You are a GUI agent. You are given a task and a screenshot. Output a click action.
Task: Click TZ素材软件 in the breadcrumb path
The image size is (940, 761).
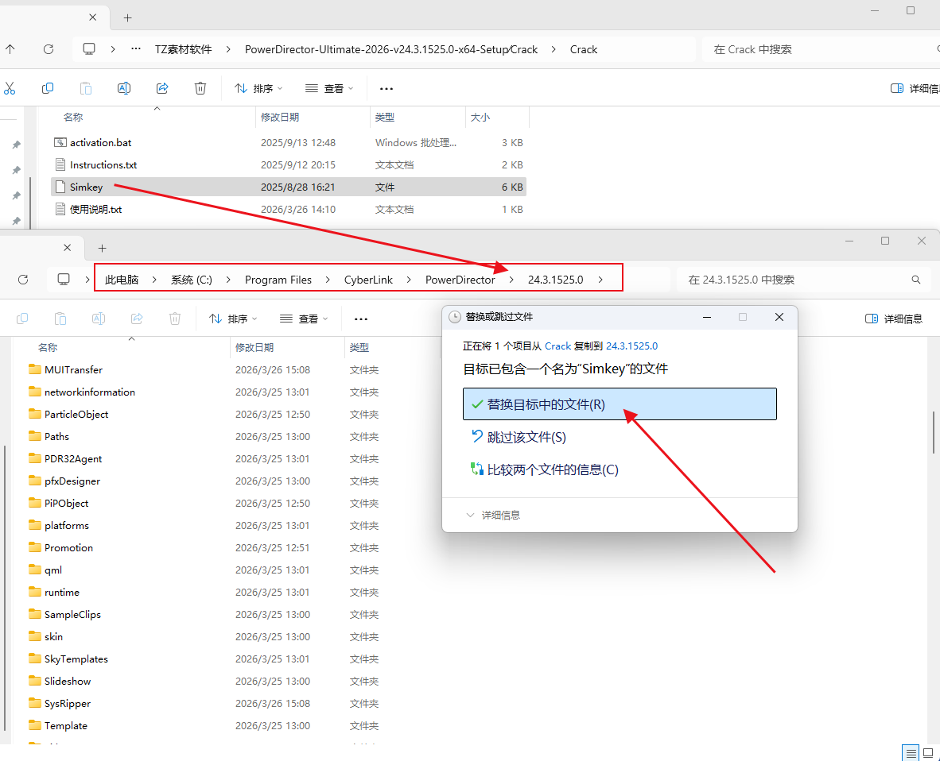coord(184,49)
